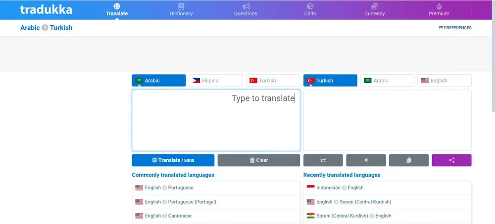Select Filipino as source language
Viewport: 495px width, 224px height.
click(216, 81)
